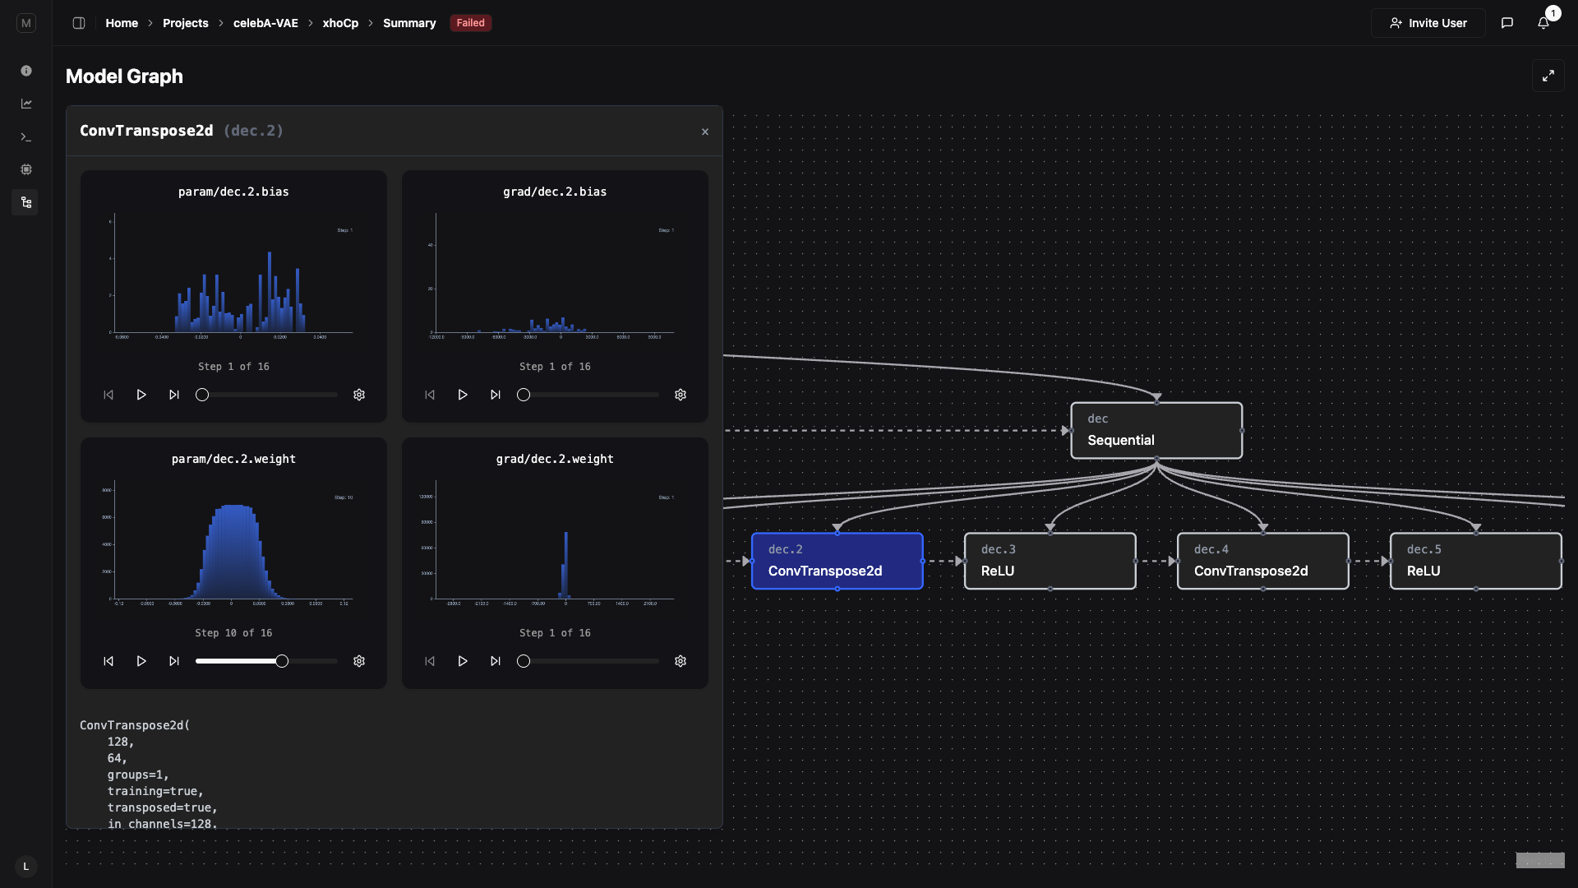Open the terminal logs sidebar icon
Viewport: 1578px width, 888px height.
point(26,136)
